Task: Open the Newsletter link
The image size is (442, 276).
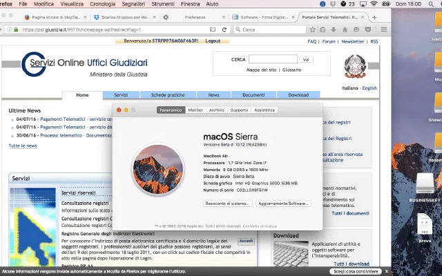Action: click(x=353, y=41)
